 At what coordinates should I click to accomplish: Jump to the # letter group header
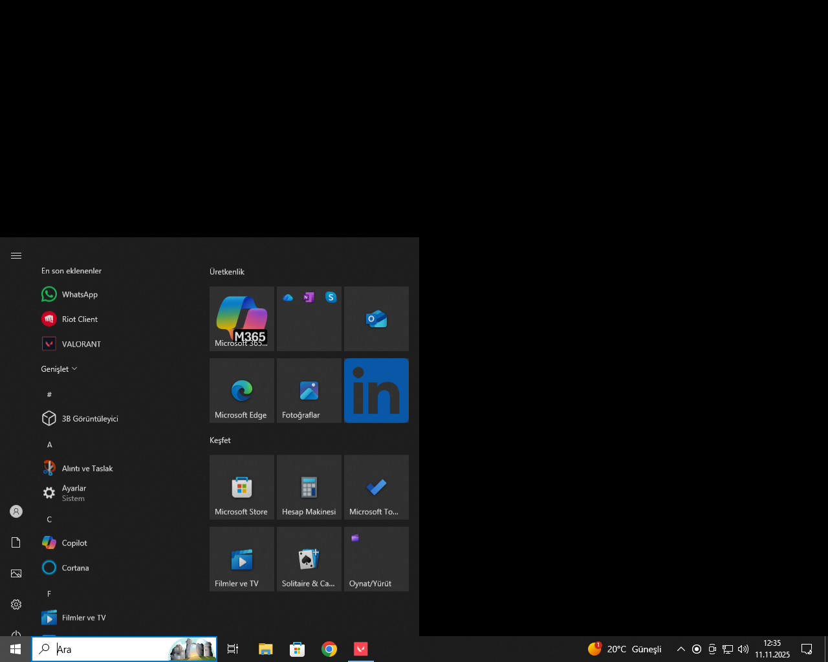point(49,394)
